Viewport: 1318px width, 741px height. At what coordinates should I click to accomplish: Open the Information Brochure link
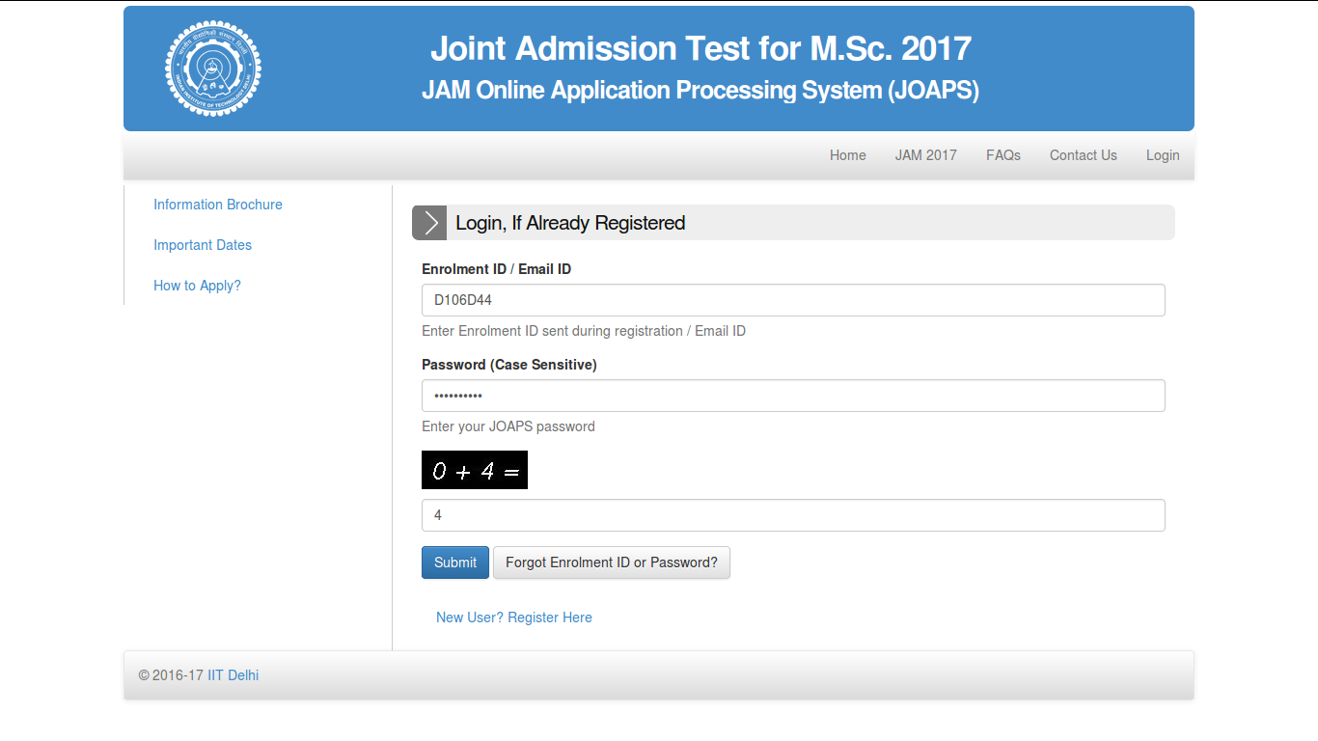pos(218,205)
